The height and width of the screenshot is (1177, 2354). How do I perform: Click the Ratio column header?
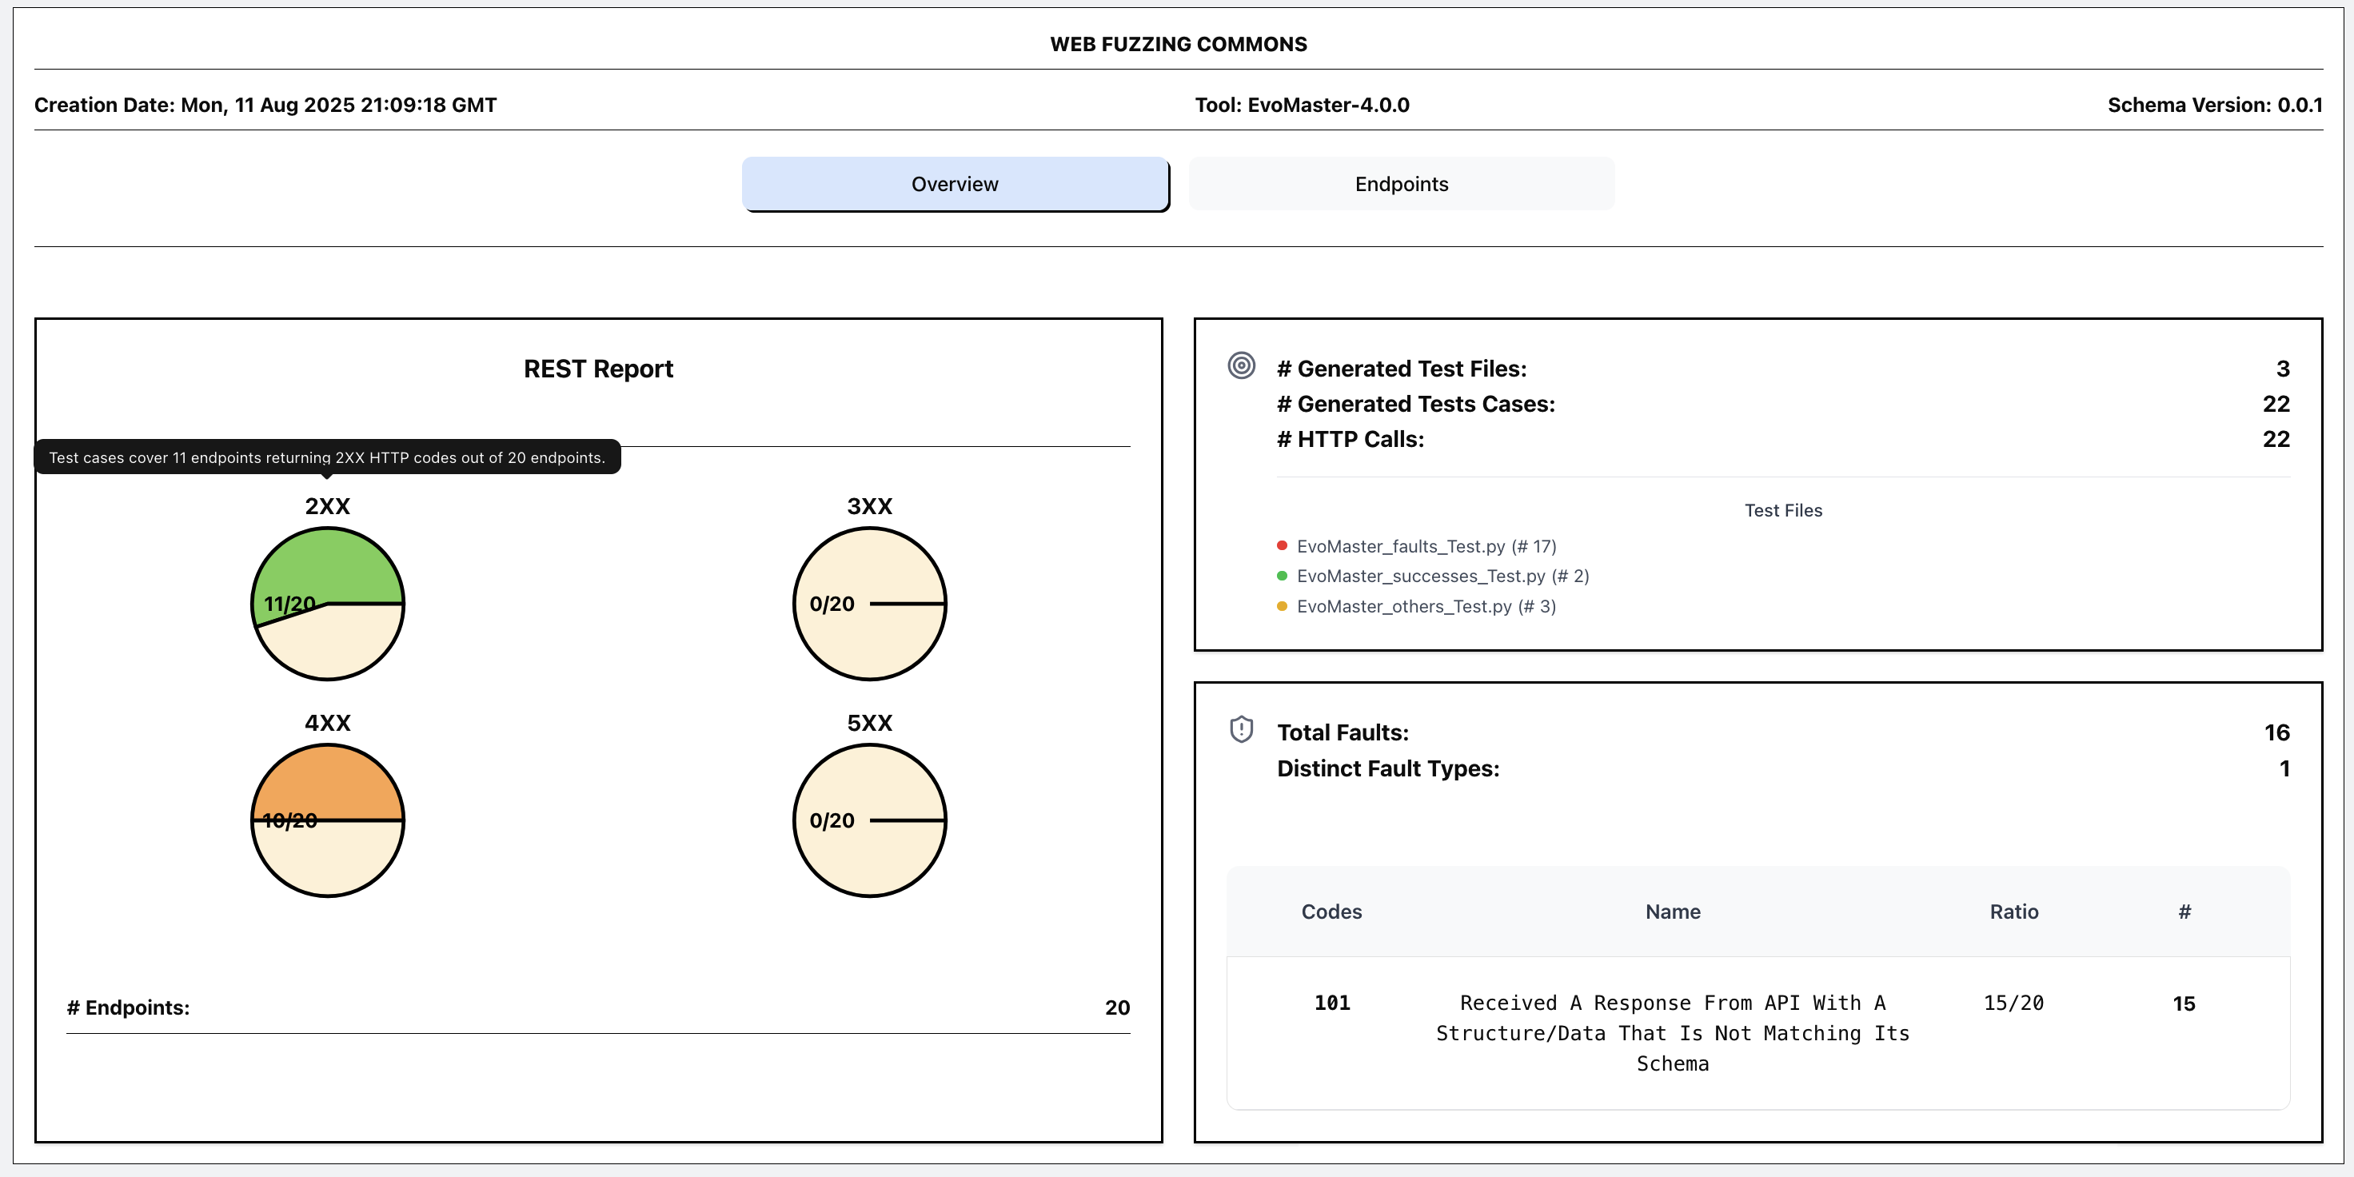pos(2013,911)
